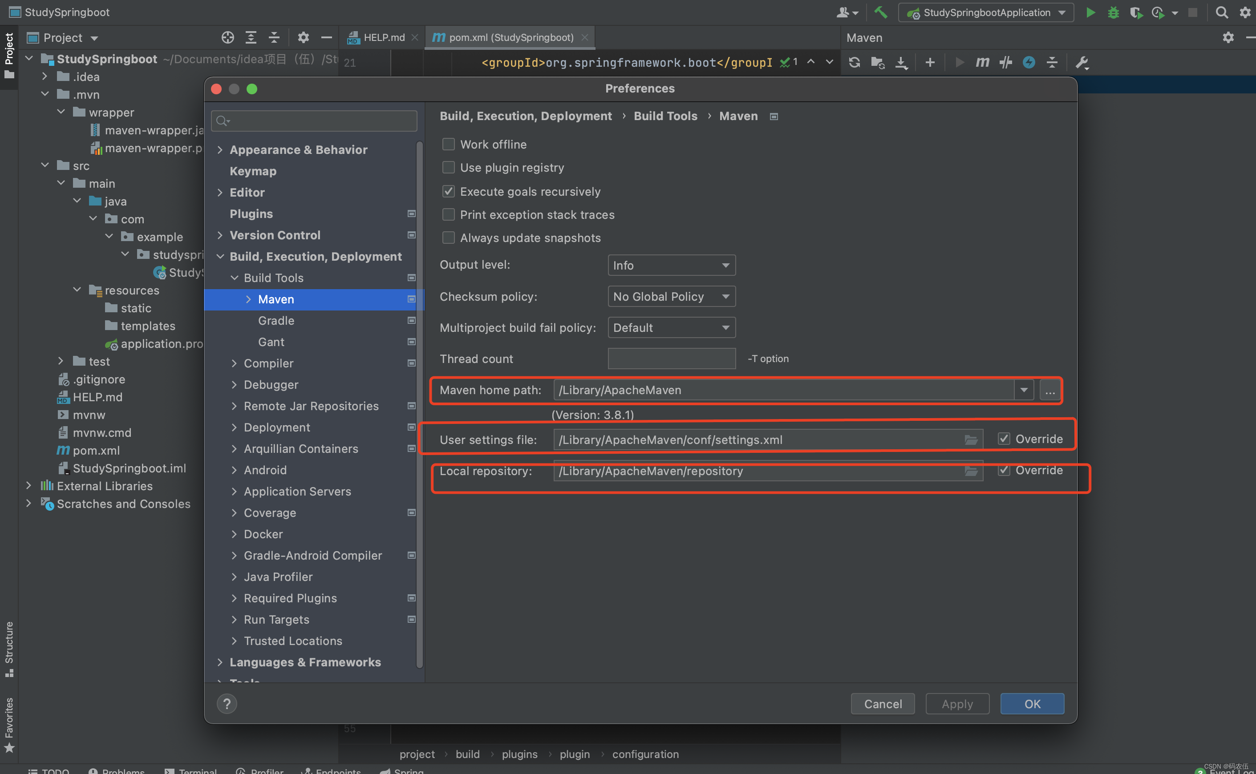Viewport: 1256px width, 774px height.
Task: Click Cancel to discard Maven changes
Action: (x=883, y=703)
